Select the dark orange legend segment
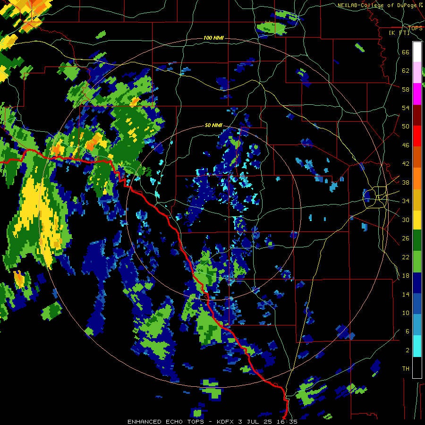 point(417,157)
